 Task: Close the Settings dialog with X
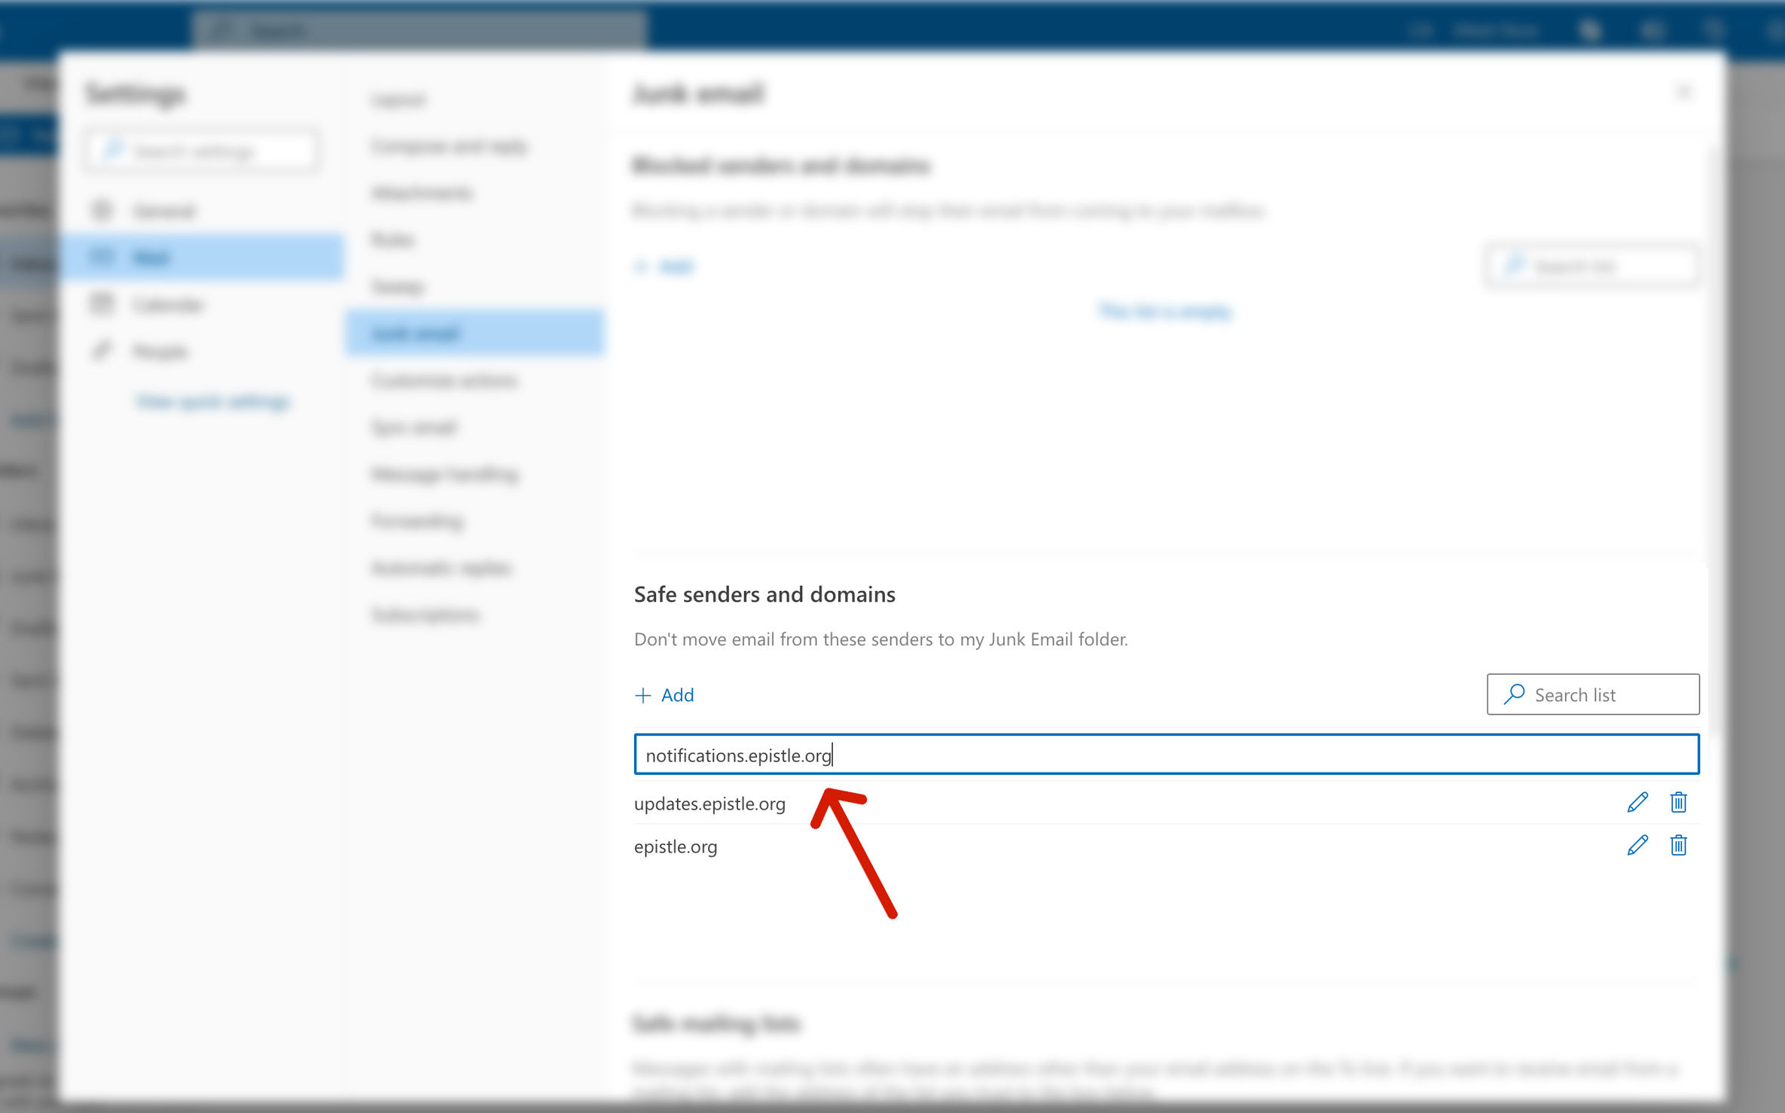(1684, 93)
